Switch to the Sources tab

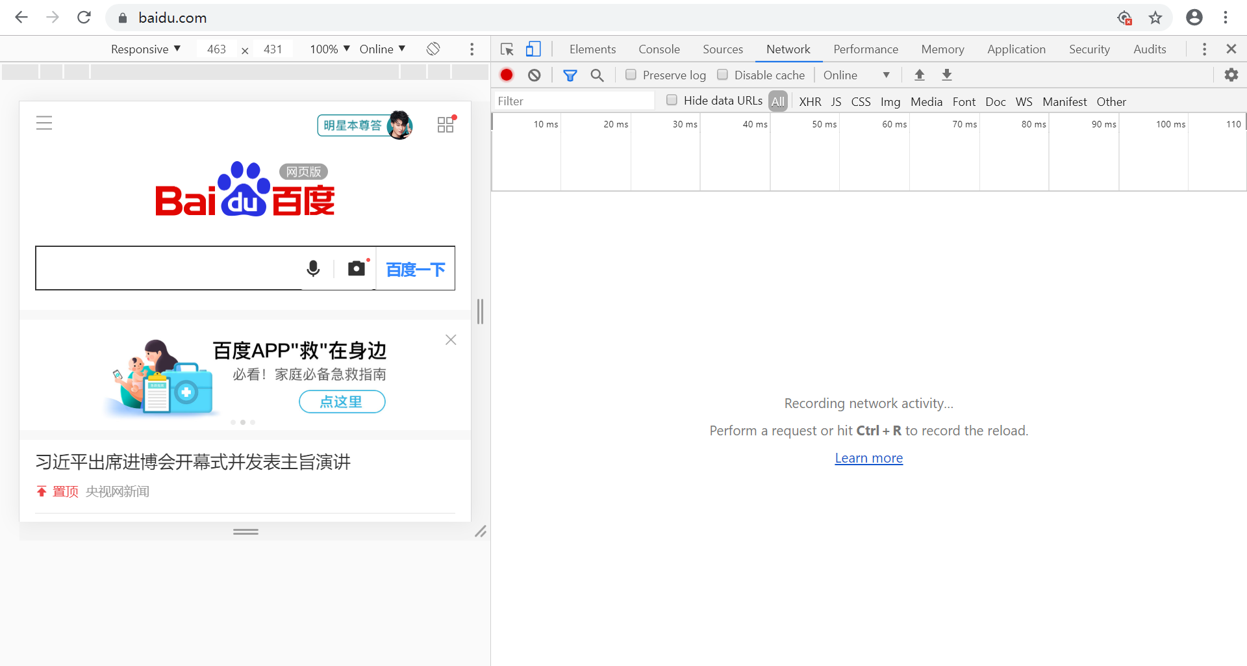(722, 49)
